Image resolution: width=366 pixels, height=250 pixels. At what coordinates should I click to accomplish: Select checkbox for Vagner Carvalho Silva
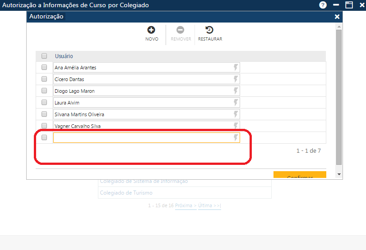click(x=44, y=126)
